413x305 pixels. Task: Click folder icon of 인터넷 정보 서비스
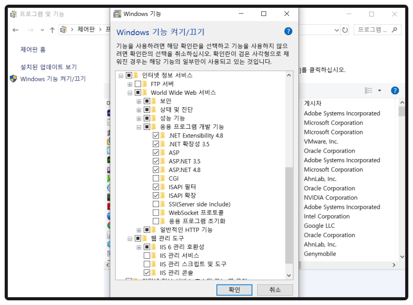click(136, 75)
